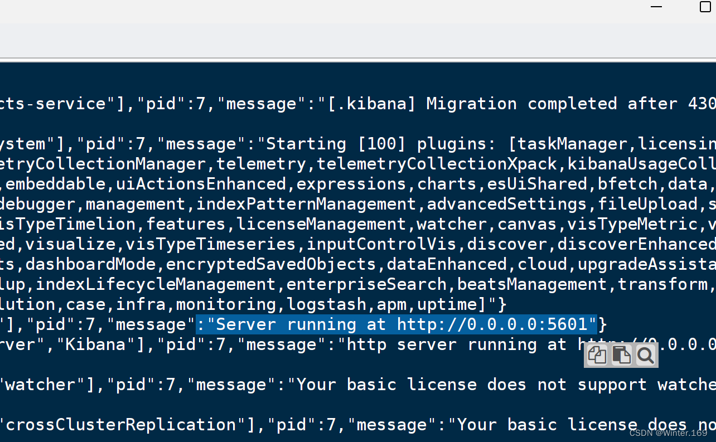Click "crossClusterReplication" tag in last line
Image resolution: width=716 pixels, height=442 pixels.
coord(121,425)
